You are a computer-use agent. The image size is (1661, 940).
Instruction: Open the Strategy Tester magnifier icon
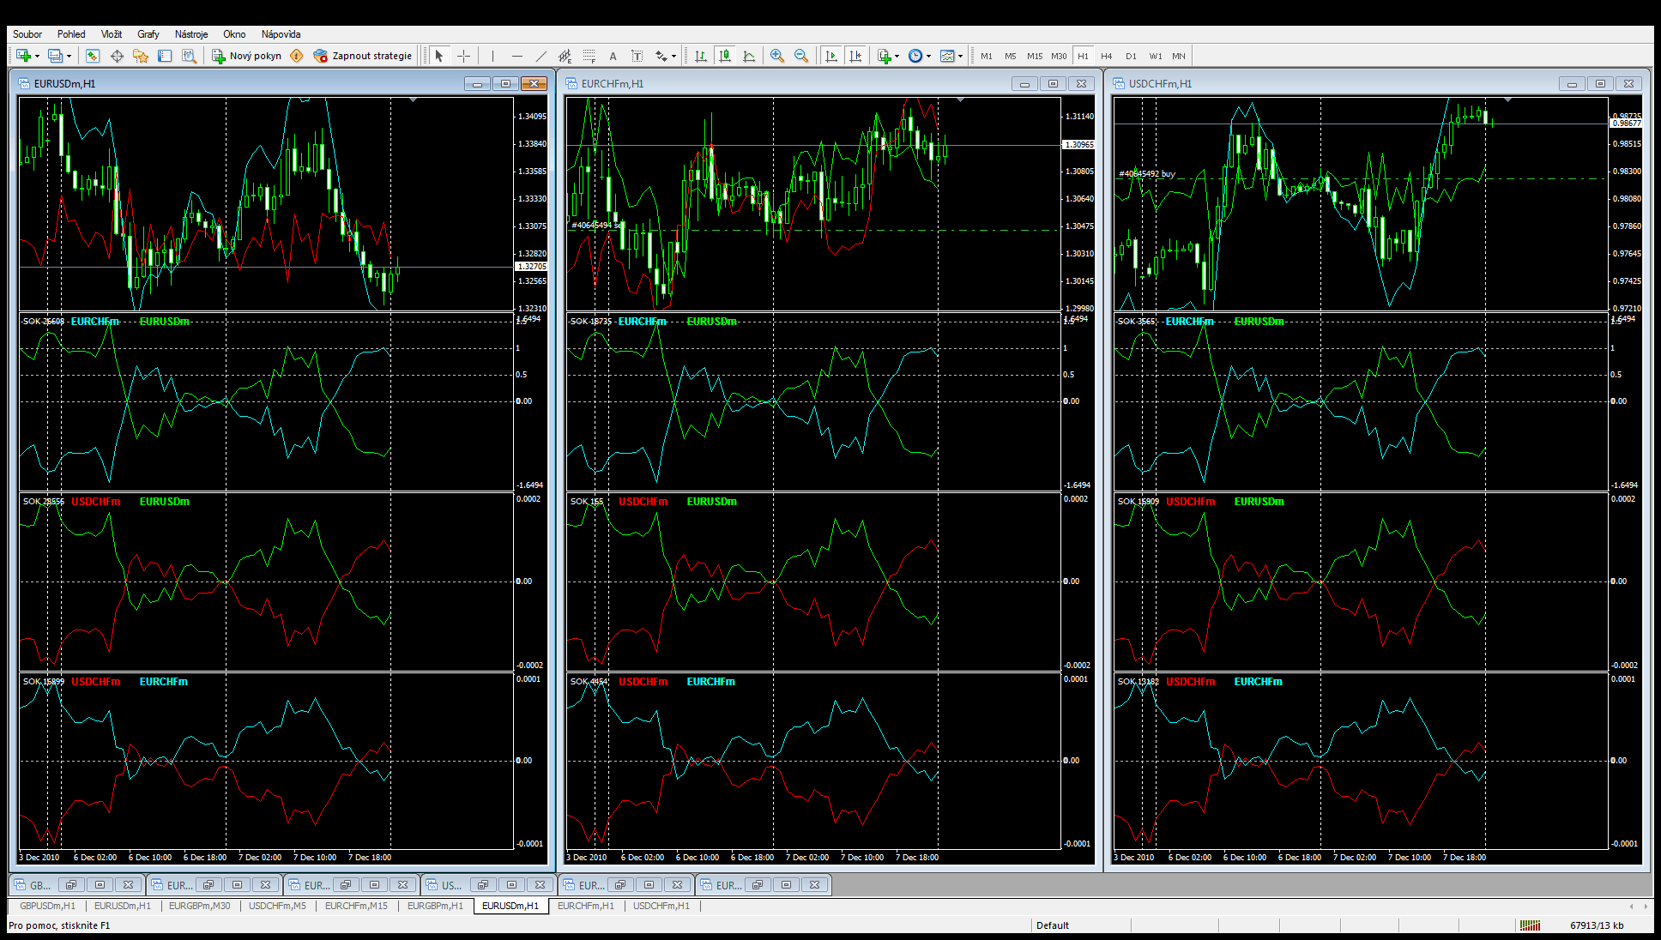coord(189,56)
